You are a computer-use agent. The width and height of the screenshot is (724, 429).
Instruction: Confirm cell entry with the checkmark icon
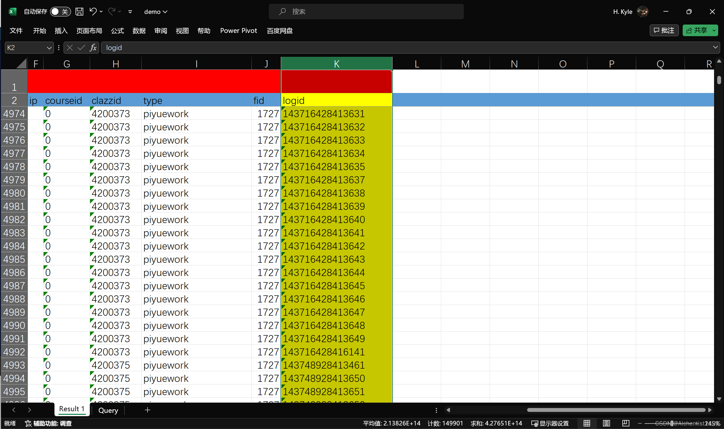[x=81, y=47]
